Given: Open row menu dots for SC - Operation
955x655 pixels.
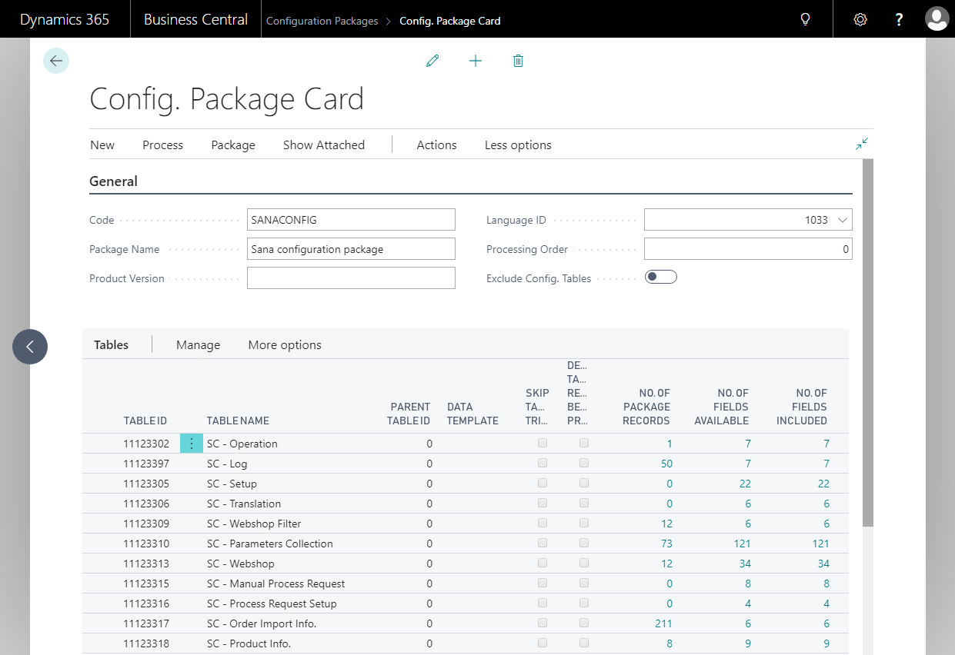Looking at the screenshot, I should (192, 444).
